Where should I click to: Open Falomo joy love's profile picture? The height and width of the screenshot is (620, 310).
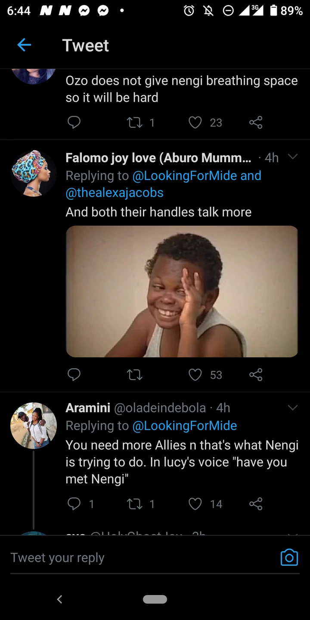point(34,173)
